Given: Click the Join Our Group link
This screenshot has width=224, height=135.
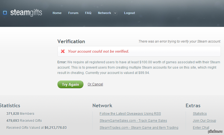Looking at the screenshot, I should (x=204, y=121).
